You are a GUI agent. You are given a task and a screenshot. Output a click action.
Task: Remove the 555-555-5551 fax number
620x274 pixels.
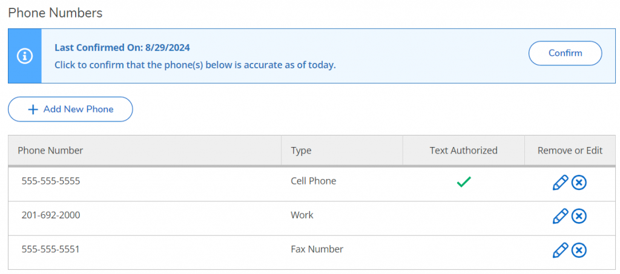coord(579,250)
